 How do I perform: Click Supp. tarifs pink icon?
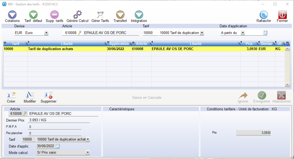point(54,15)
